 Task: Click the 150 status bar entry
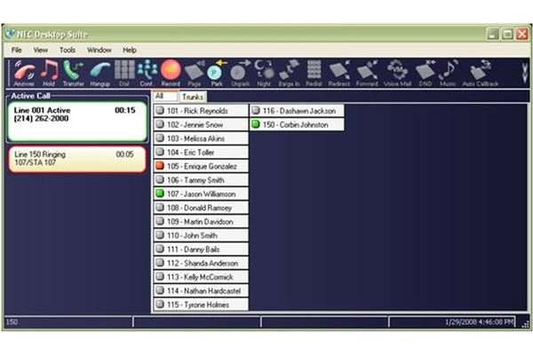click(12, 321)
